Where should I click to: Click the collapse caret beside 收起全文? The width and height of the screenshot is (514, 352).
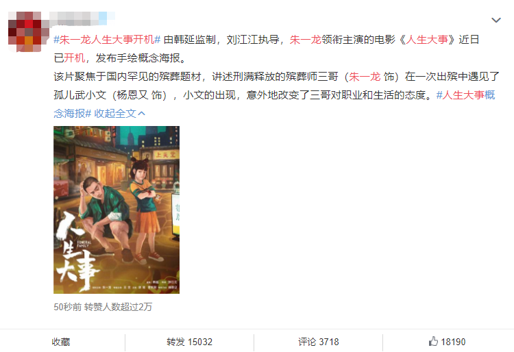pos(142,113)
